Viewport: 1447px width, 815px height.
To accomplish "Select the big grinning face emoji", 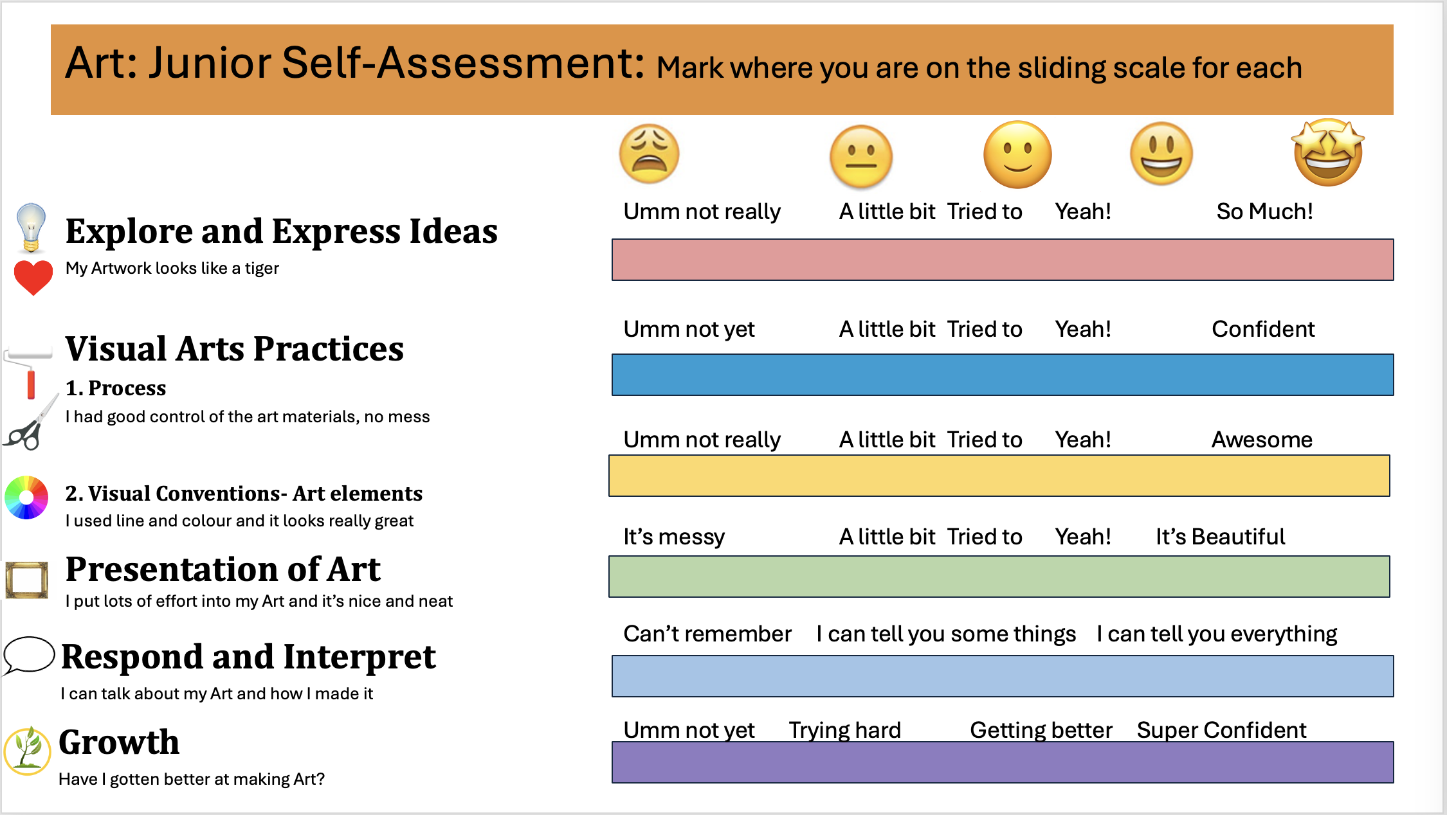I will (1161, 154).
